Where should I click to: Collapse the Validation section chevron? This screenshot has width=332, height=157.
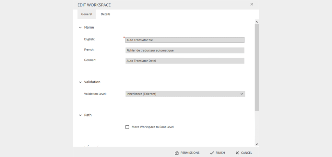click(x=80, y=82)
